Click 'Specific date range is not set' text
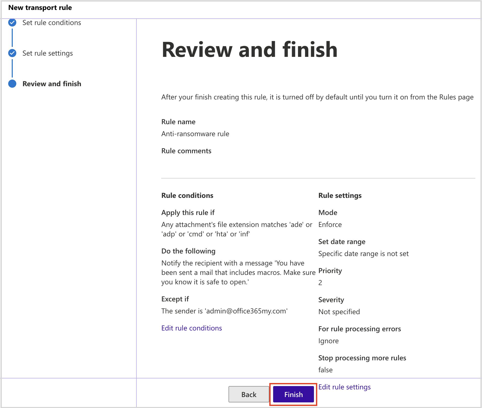This screenshot has height=408, width=482. (363, 254)
